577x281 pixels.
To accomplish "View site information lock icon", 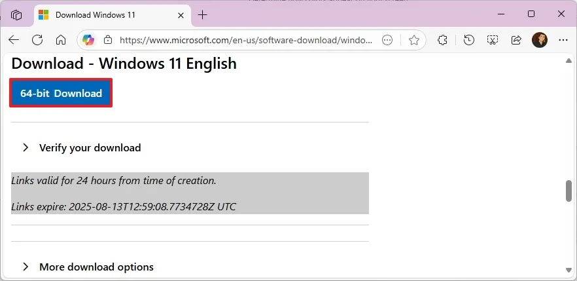I will (x=109, y=40).
